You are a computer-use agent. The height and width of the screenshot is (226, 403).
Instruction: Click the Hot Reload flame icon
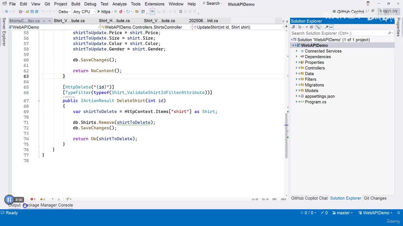tap(121, 12)
